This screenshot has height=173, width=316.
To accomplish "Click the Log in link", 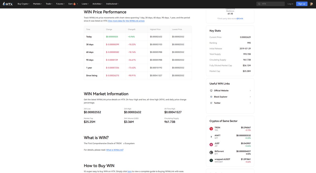I will point(290,4).
